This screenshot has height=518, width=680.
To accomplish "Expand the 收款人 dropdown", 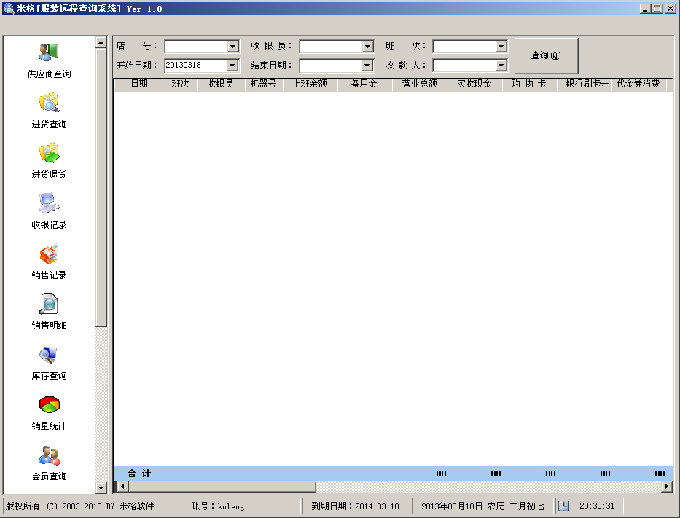I will pyautogui.click(x=501, y=66).
